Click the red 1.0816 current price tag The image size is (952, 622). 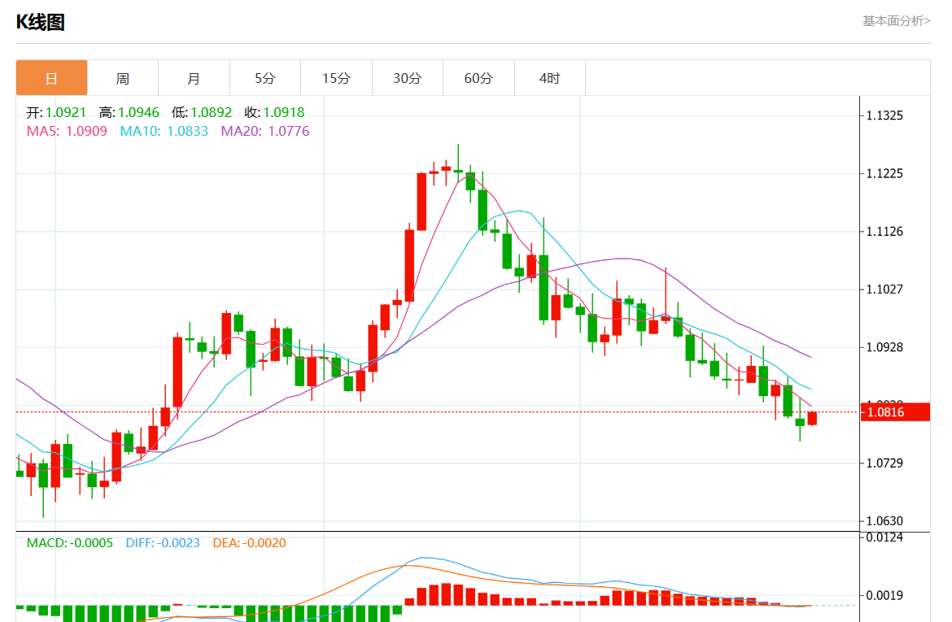click(x=896, y=412)
